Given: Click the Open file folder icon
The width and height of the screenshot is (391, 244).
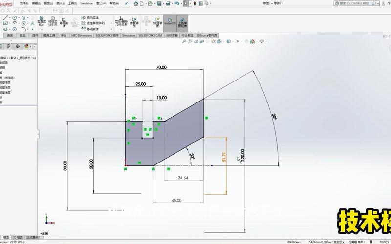Looking at the screenshot, I should tap(150, 3).
